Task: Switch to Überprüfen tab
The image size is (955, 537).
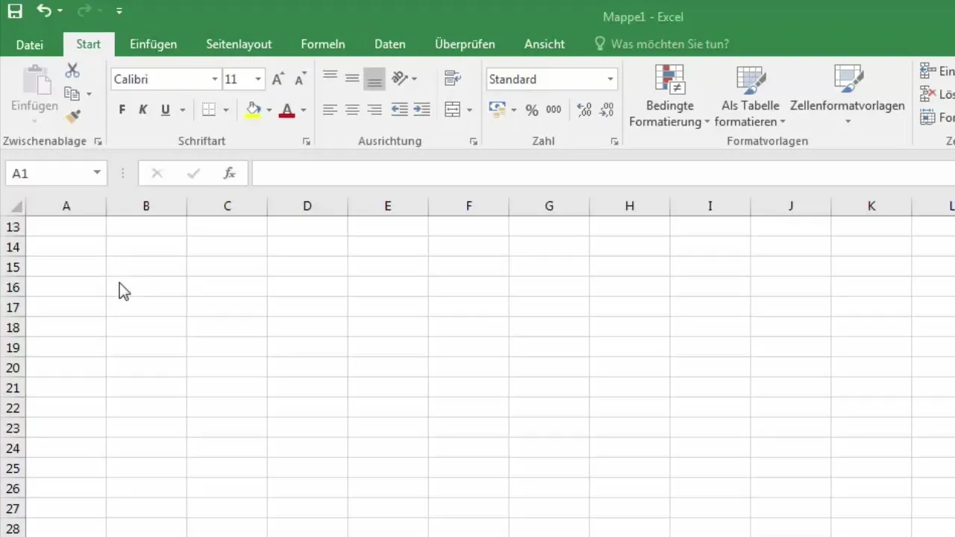Action: click(464, 44)
